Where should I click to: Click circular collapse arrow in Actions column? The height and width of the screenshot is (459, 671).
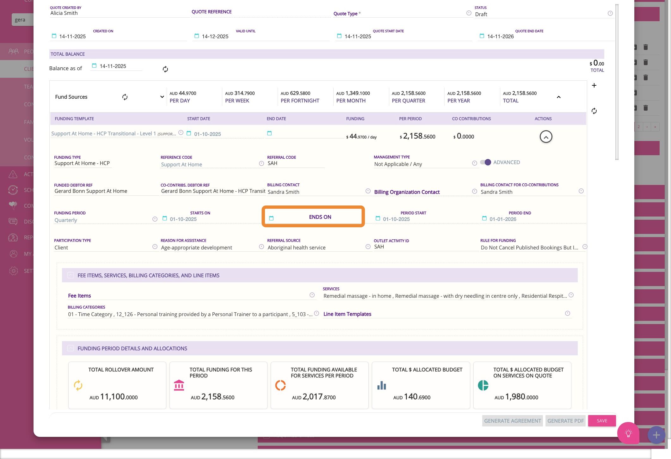pos(545,137)
